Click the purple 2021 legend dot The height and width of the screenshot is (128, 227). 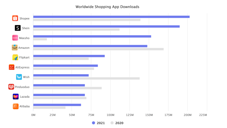tap(94, 123)
